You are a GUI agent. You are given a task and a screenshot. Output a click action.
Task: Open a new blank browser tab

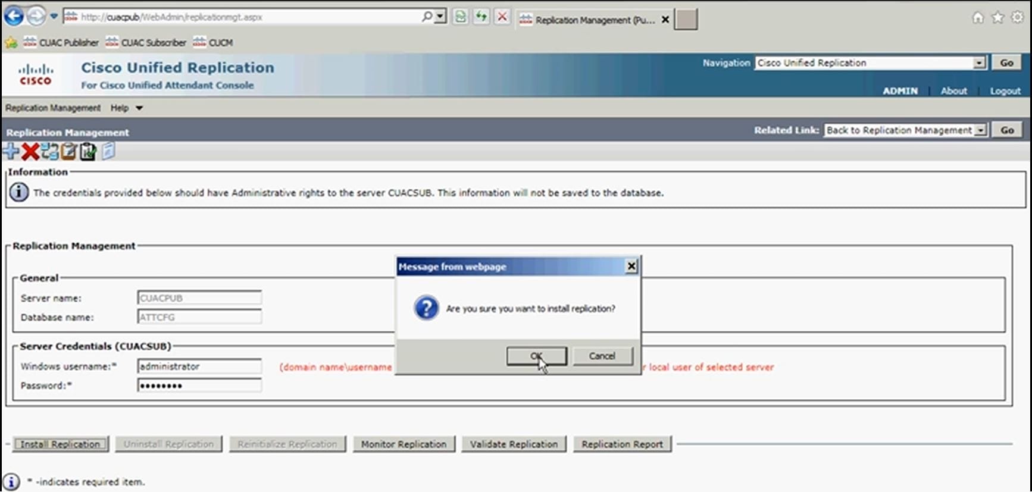686,20
